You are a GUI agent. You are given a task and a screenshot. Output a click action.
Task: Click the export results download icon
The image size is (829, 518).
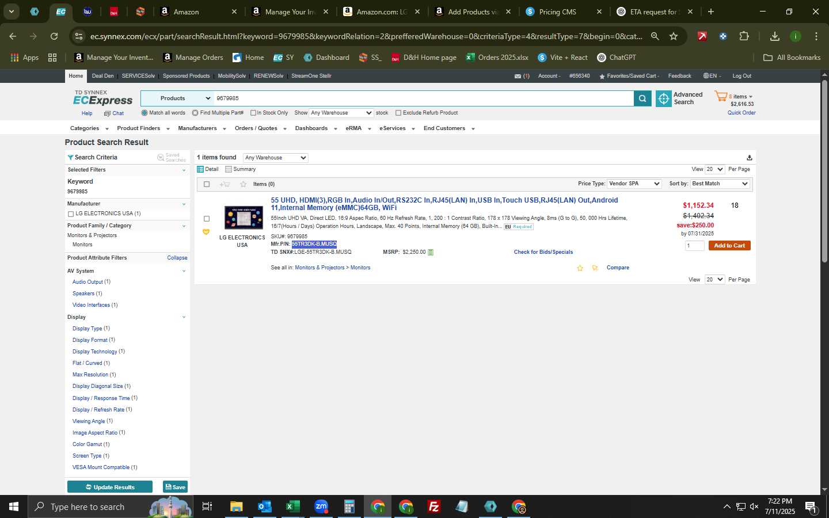pos(749,158)
